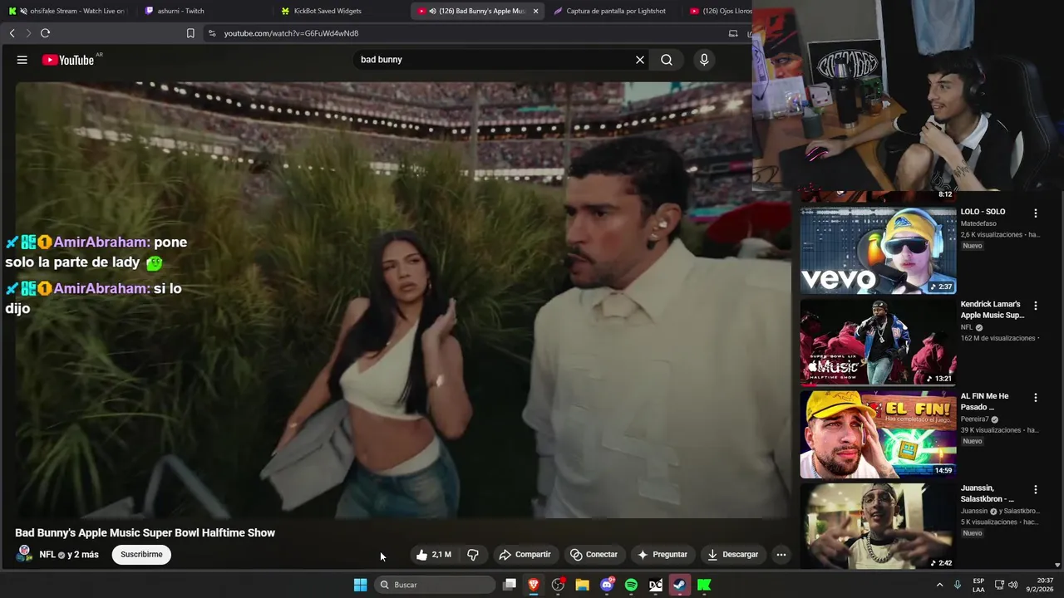Dislike the Bad Bunny halftime video
The width and height of the screenshot is (1064, 598).
point(473,554)
